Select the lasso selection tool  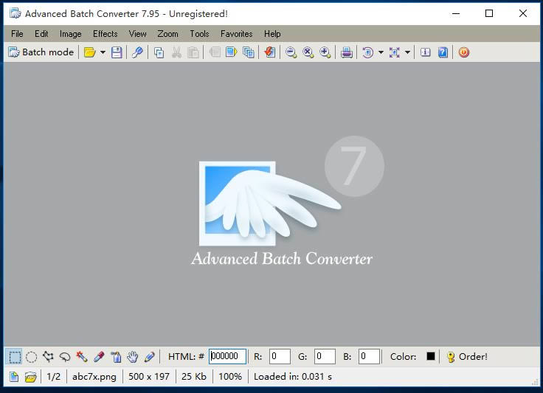[65, 356]
